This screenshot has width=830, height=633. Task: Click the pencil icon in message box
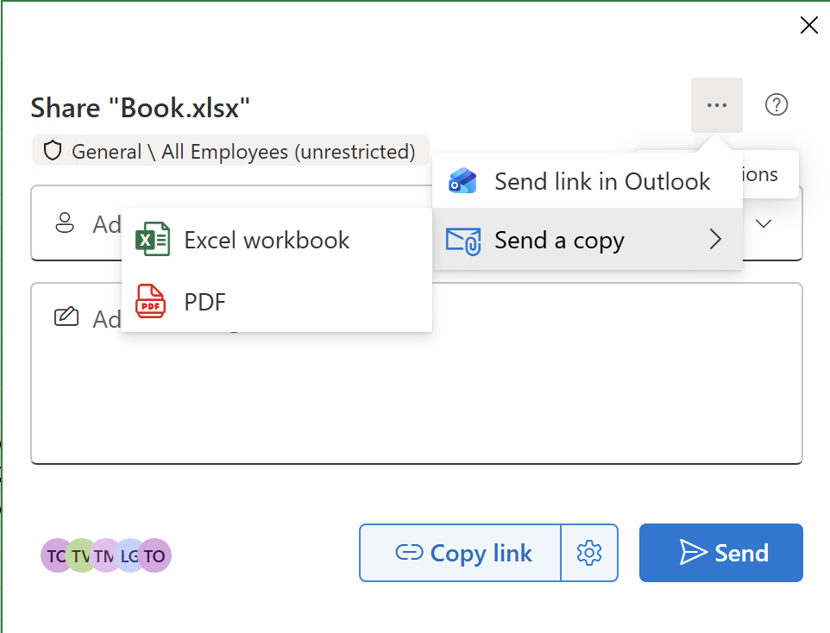(x=66, y=316)
